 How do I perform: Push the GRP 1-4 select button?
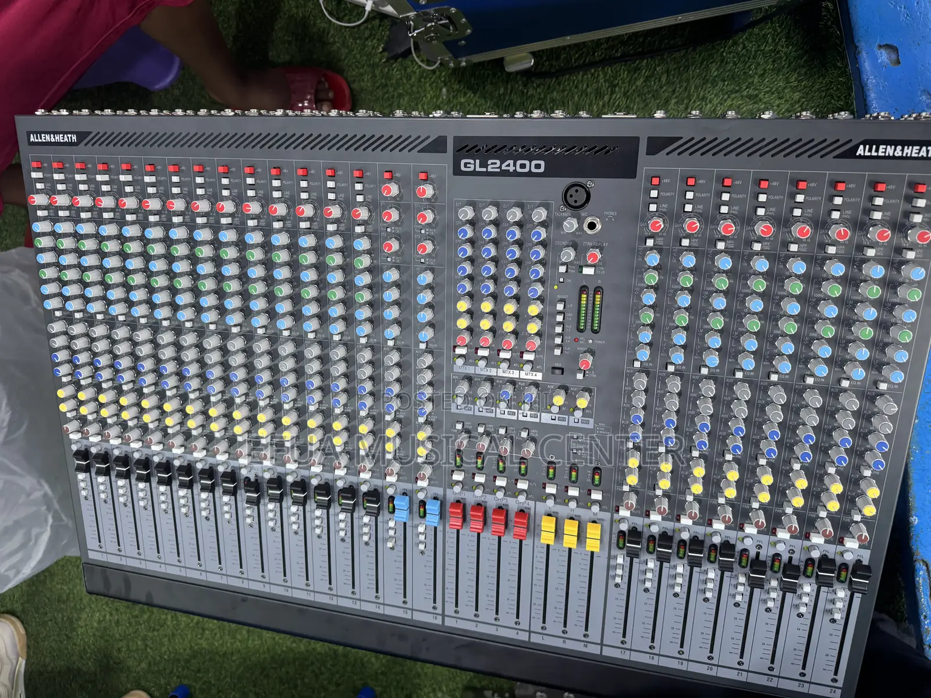560,318
